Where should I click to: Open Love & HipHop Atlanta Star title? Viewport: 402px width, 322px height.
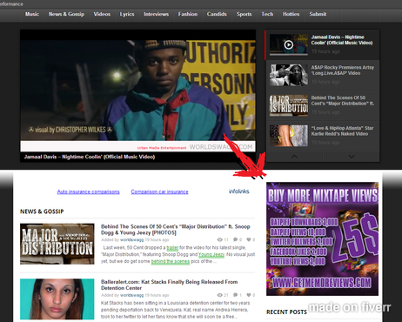(342, 131)
